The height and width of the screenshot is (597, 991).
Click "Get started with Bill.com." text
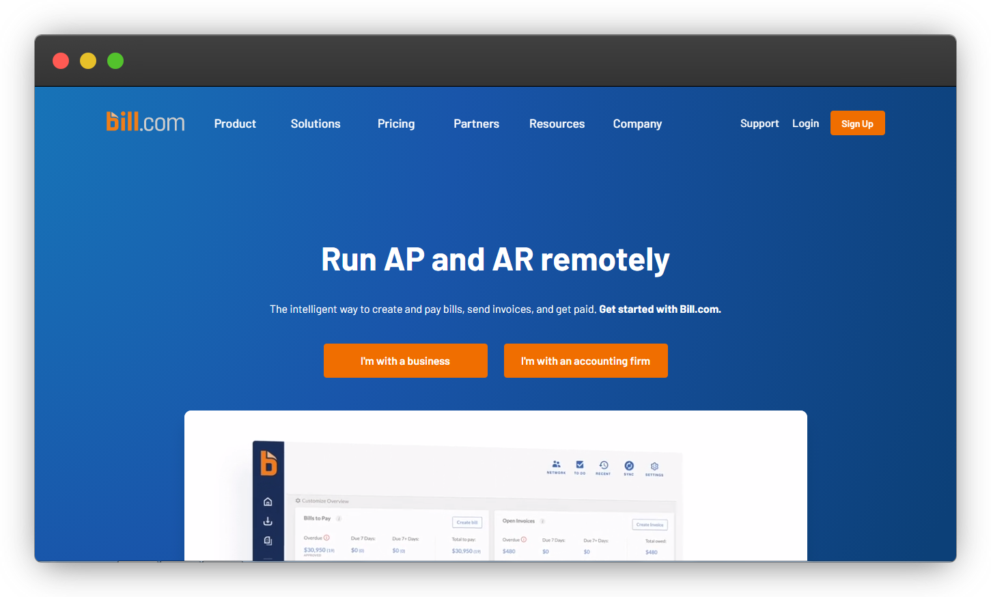click(x=660, y=309)
